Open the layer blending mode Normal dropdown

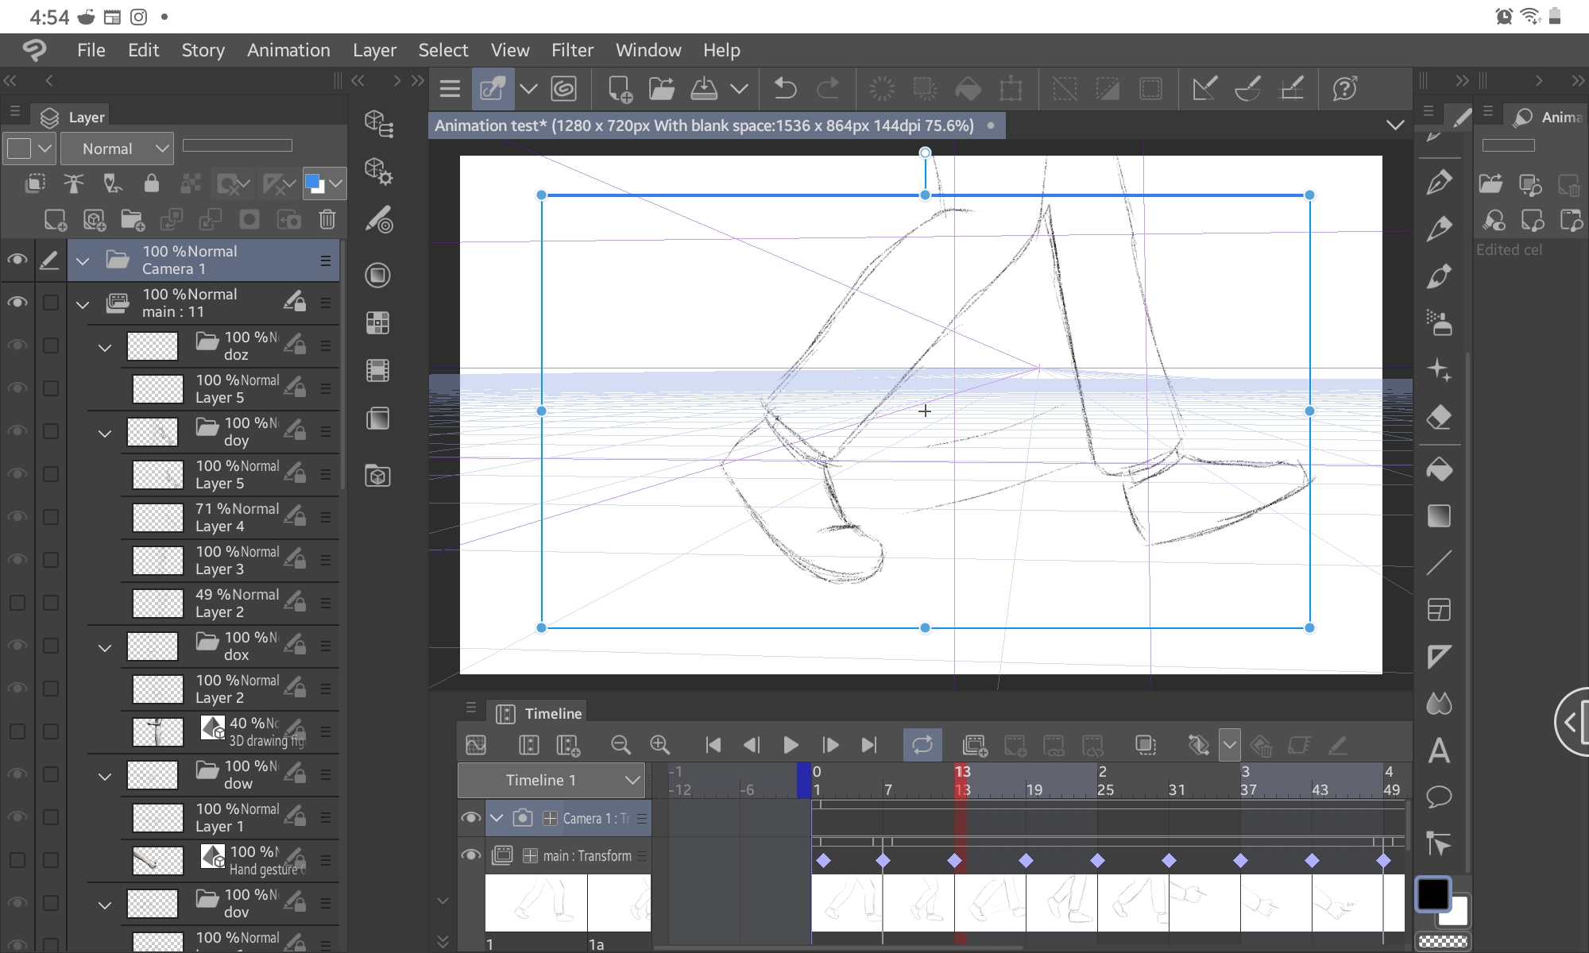[x=117, y=148]
